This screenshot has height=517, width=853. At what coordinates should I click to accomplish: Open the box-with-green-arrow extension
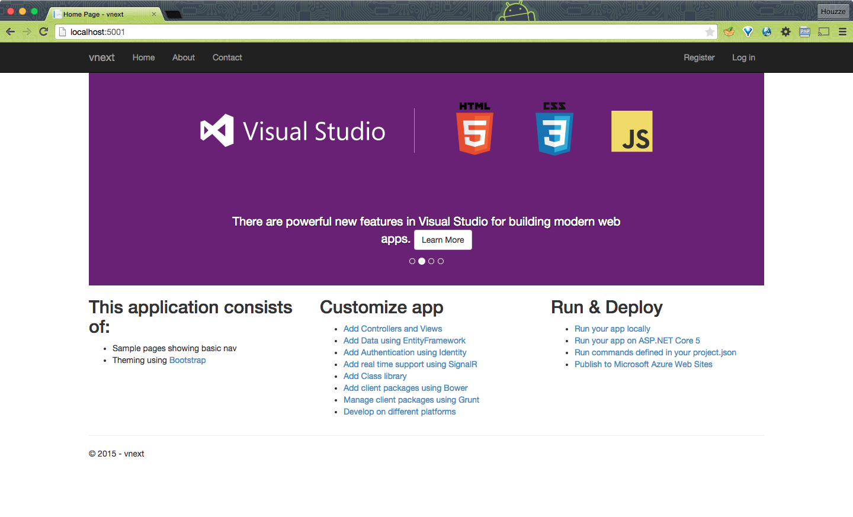coord(729,32)
